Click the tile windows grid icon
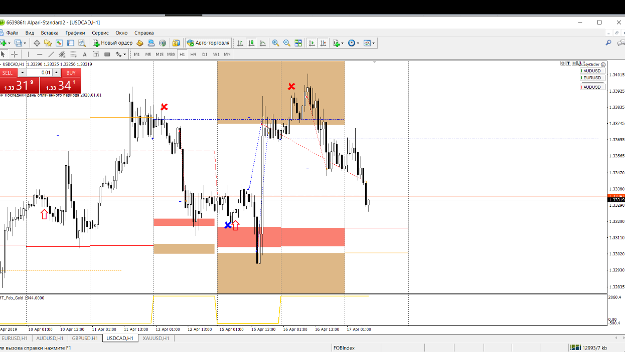The image size is (625, 352). tap(298, 43)
